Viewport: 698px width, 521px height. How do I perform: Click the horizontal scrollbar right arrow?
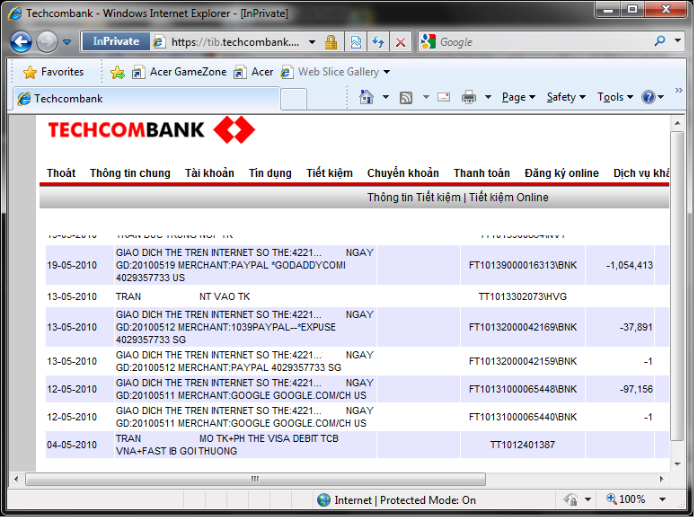pyautogui.click(x=661, y=479)
